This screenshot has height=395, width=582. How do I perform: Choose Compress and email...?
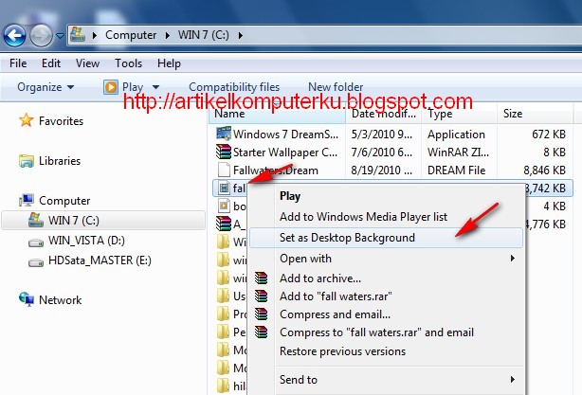(x=386, y=314)
